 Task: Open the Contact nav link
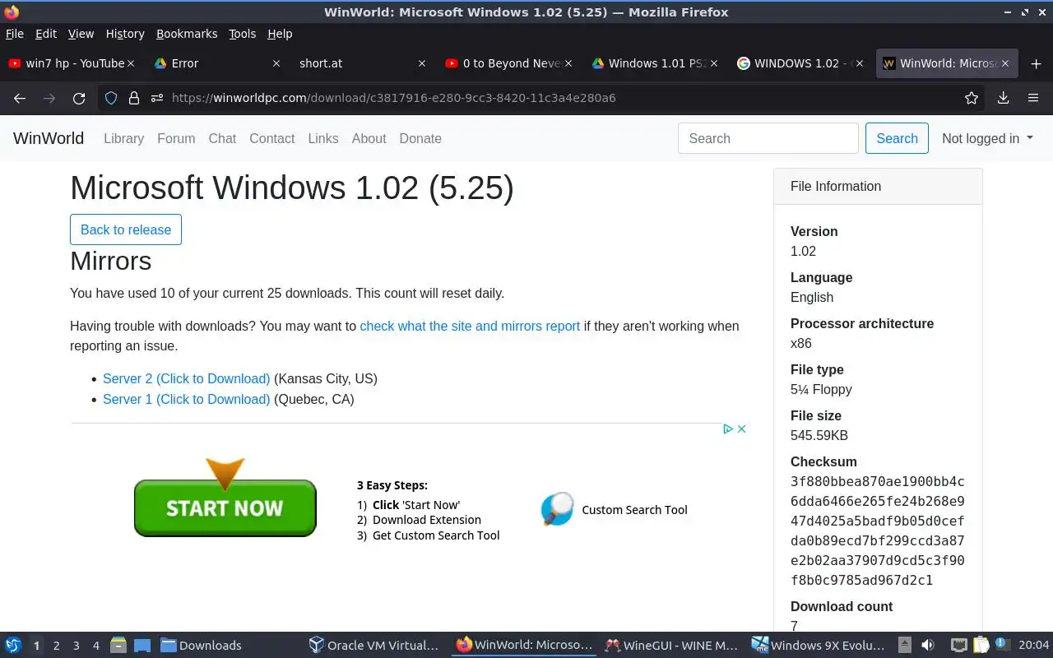coord(271,138)
